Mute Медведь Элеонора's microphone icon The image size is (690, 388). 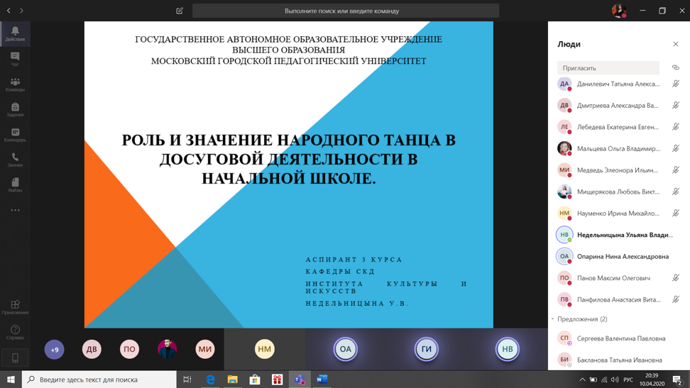(676, 170)
